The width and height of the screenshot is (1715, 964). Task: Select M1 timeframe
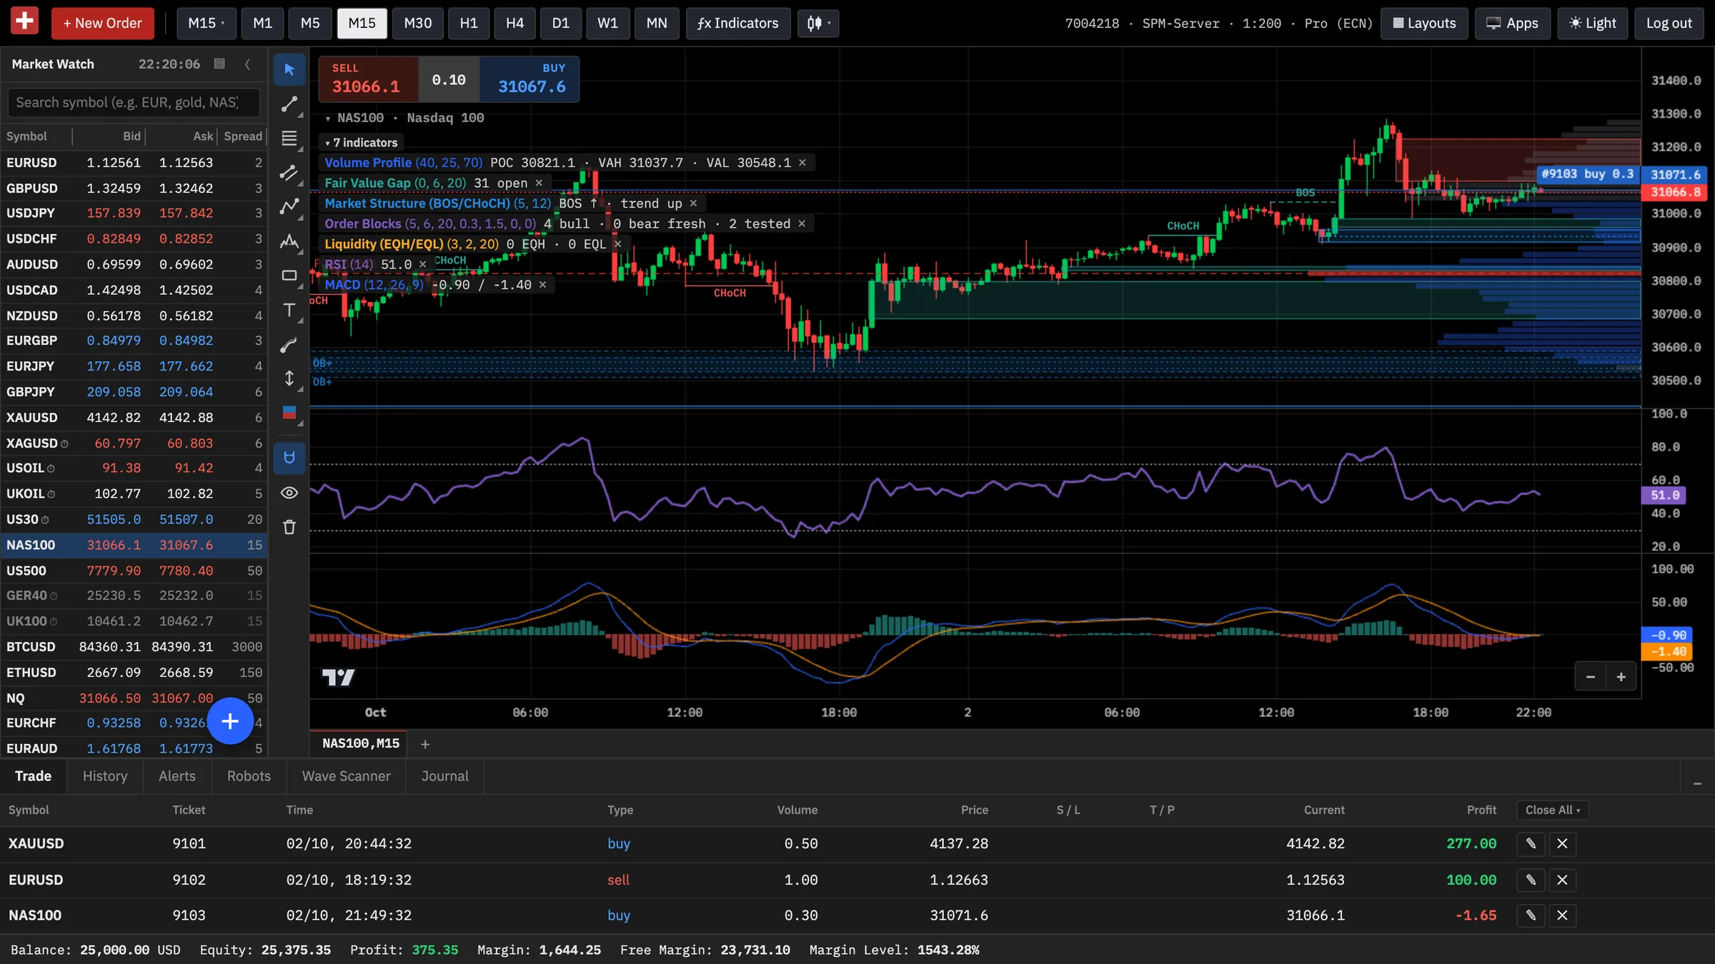(x=263, y=24)
